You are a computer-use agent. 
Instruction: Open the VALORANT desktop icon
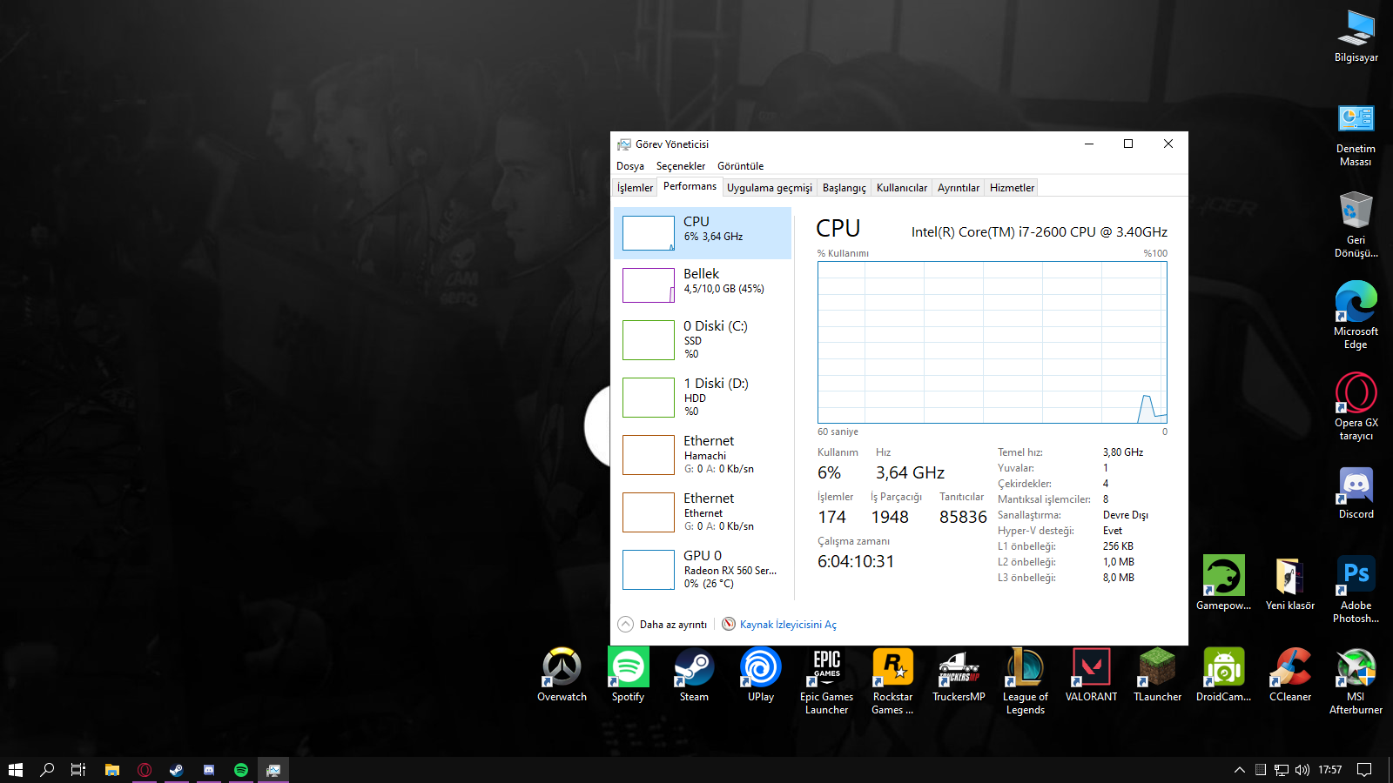click(x=1091, y=674)
